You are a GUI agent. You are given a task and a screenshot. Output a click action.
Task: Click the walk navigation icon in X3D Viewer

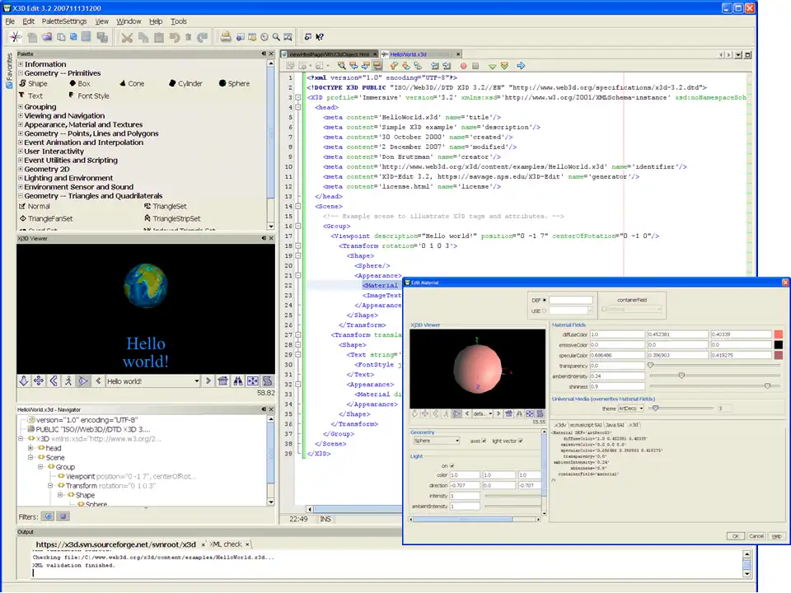click(x=68, y=381)
